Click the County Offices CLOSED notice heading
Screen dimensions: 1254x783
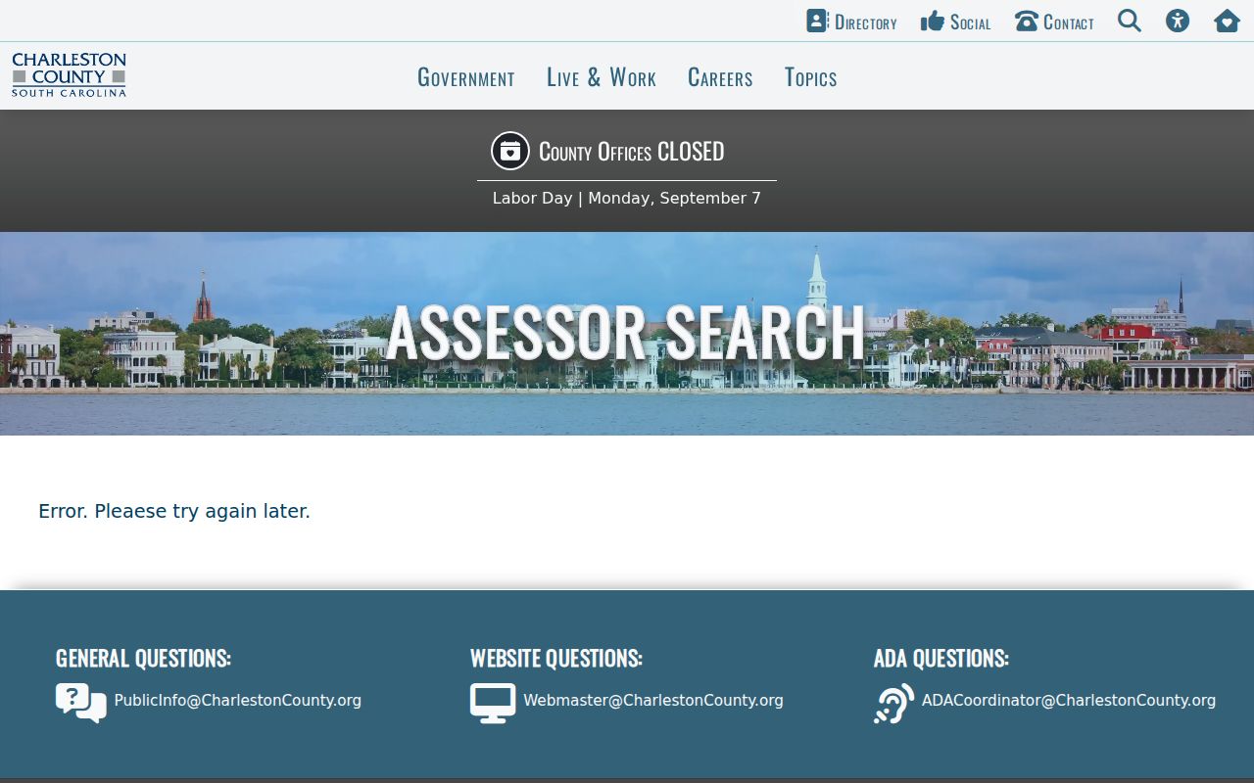632,152
